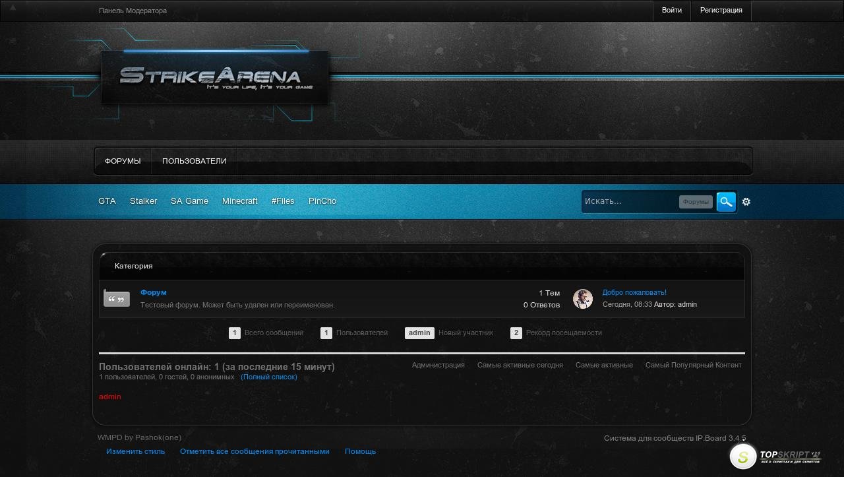The width and height of the screenshot is (844, 477).
Task: Open the Форум forum title link
Action: 154,292
